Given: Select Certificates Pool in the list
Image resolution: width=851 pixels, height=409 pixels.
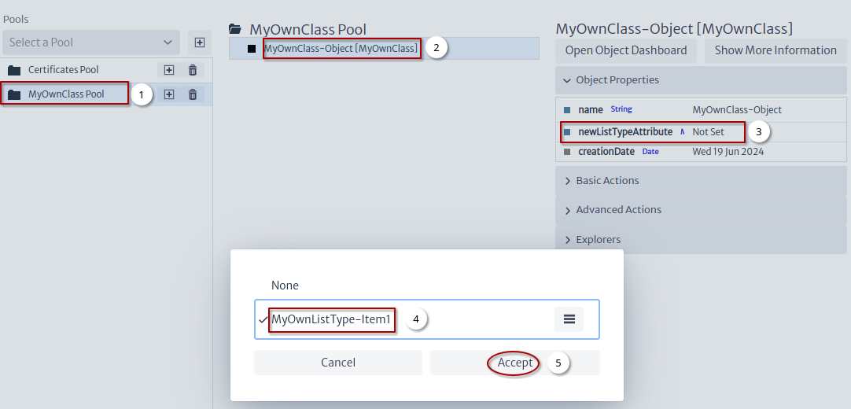Looking at the screenshot, I should pyautogui.click(x=64, y=70).
